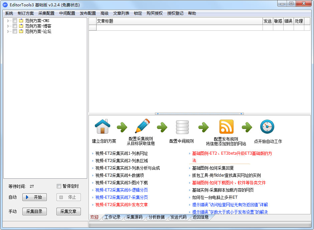Enable the 暂停定时 checkbox
Screen dimensions: 314x230
tap(59, 186)
